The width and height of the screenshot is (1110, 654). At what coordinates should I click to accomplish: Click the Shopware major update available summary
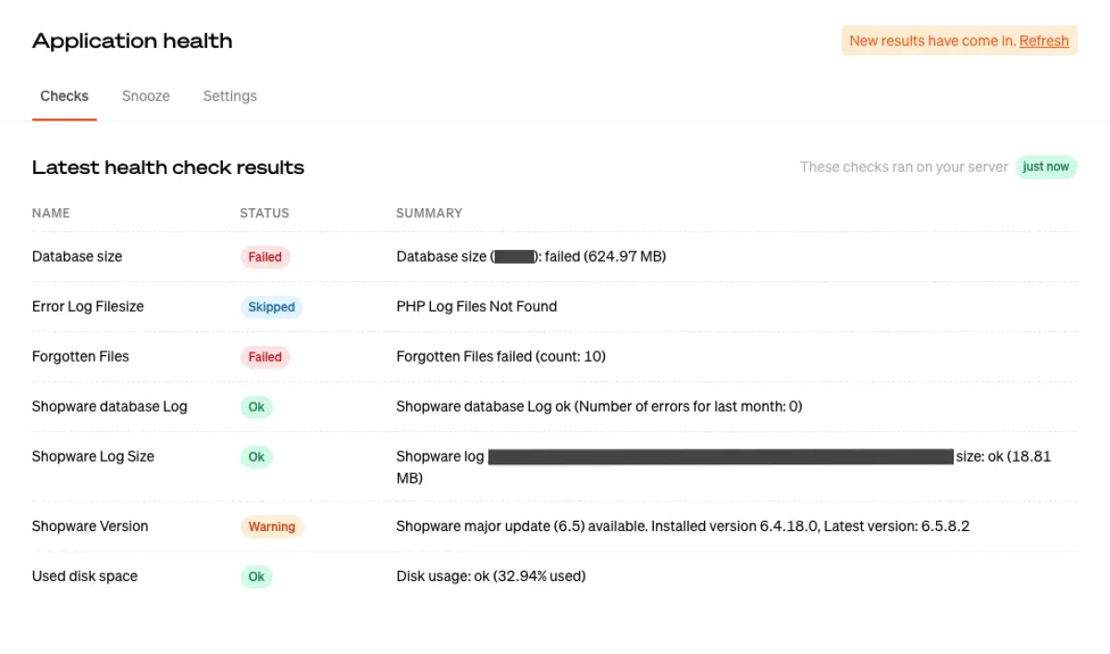coord(683,525)
